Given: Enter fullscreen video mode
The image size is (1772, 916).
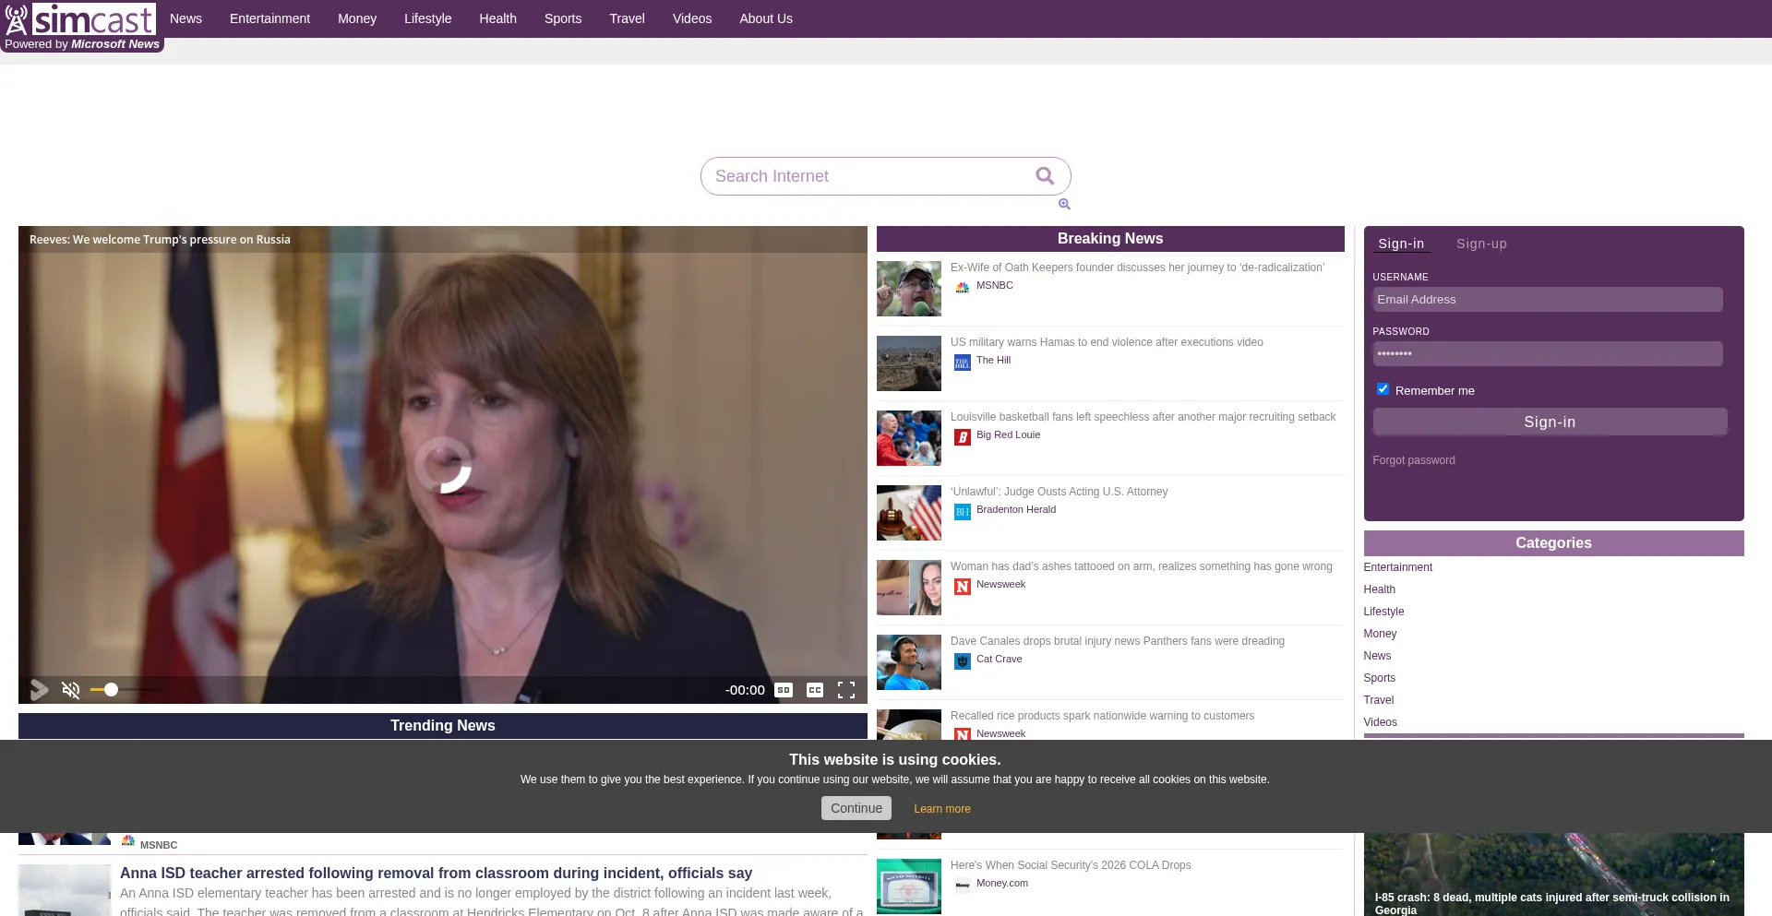Looking at the screenshot, I should click(845, 690).
